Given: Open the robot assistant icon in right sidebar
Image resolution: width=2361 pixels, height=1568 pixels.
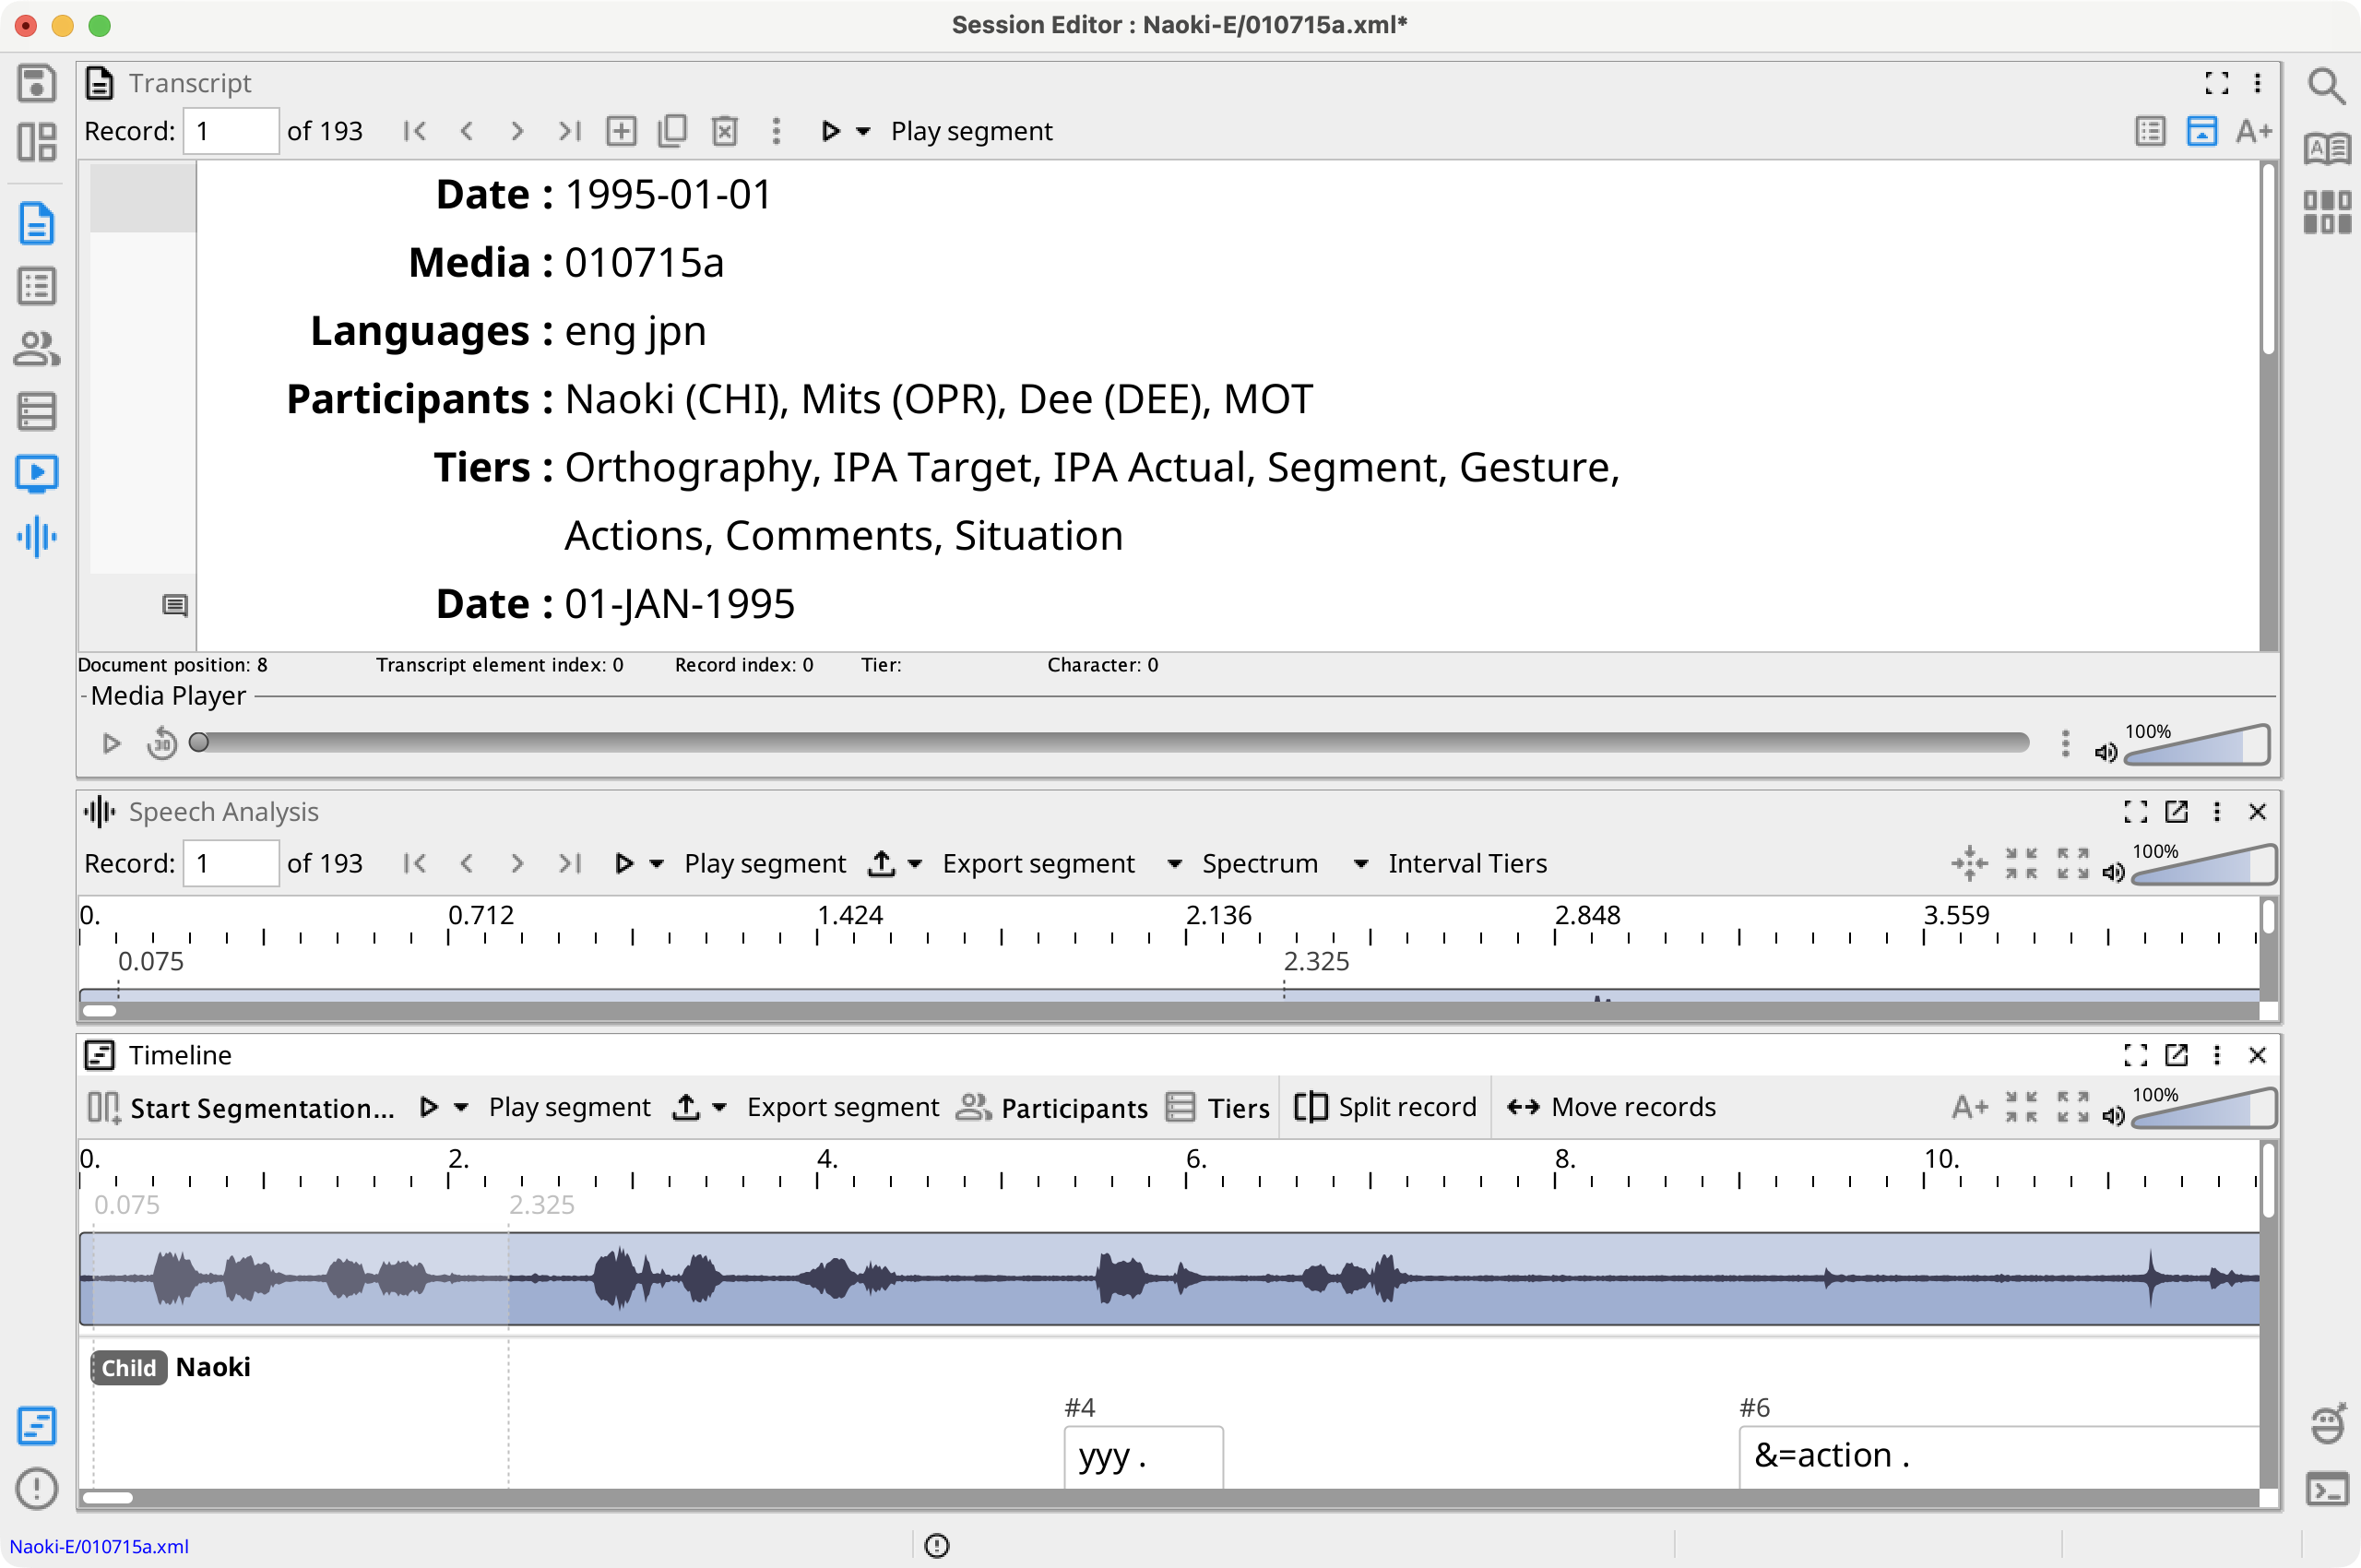Looking at the screenshot, I should click(x=2326, y=1426).
